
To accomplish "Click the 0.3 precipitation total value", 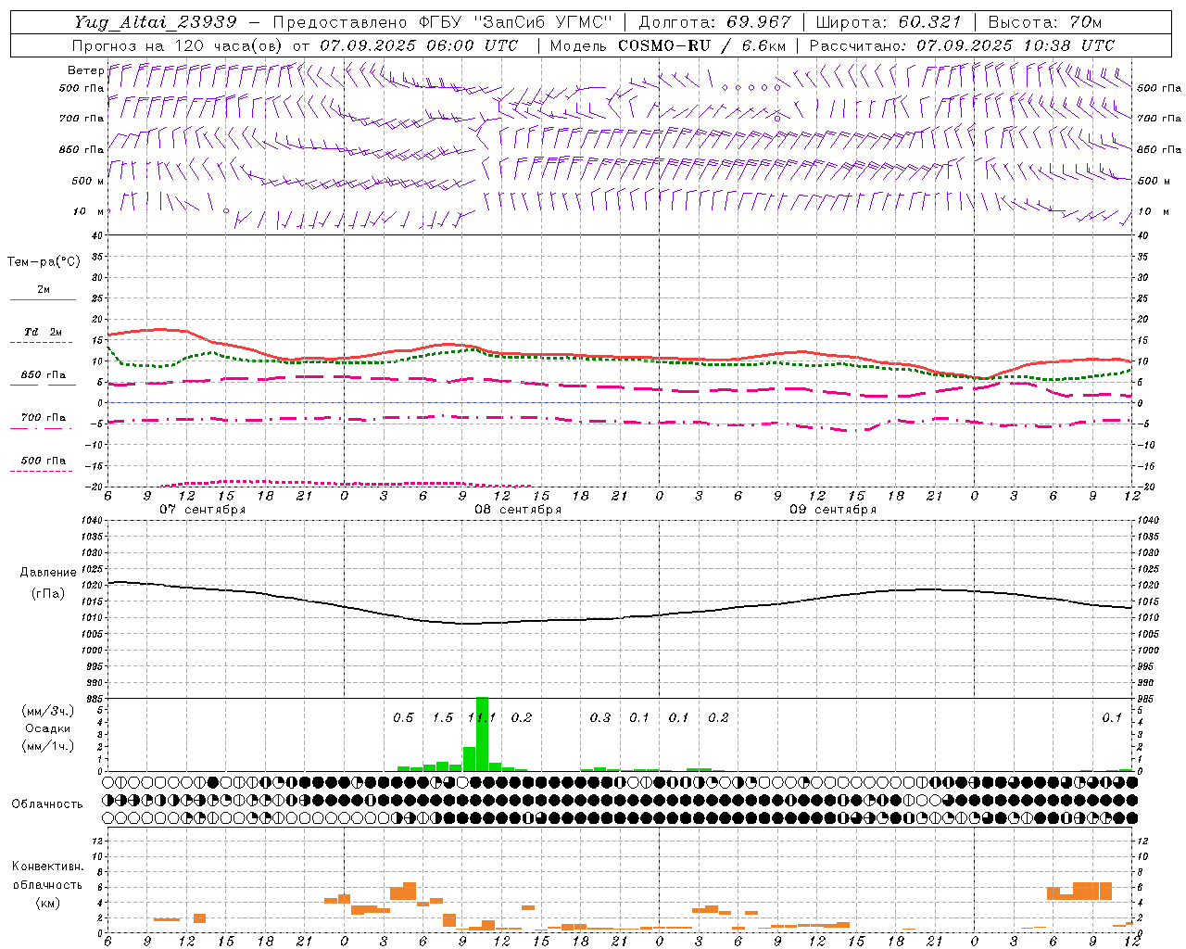I will (600, 717).
